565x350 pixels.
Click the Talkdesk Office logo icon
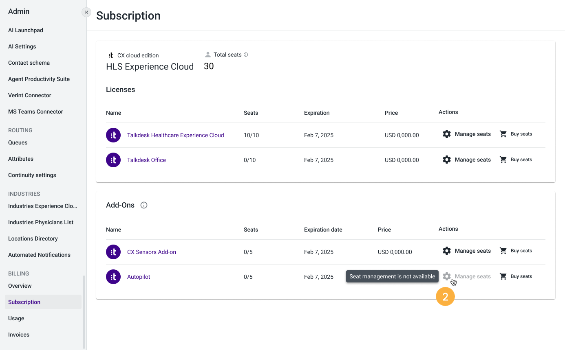coord(113,160)
